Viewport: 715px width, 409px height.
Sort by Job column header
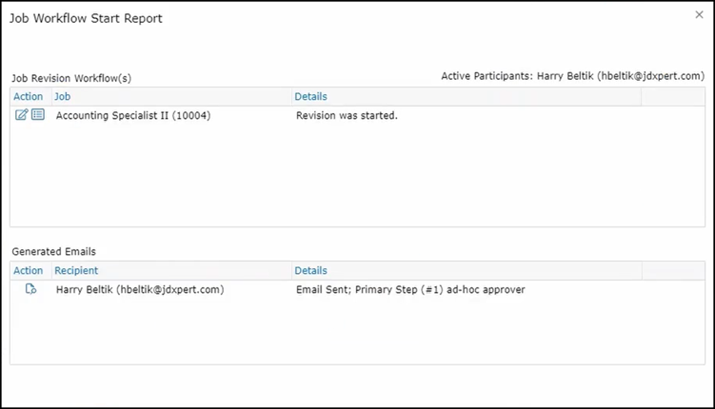tap(62, 96)
